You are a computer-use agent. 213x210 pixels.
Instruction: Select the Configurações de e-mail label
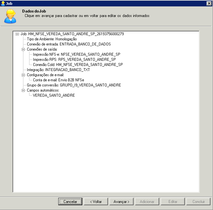45,75
